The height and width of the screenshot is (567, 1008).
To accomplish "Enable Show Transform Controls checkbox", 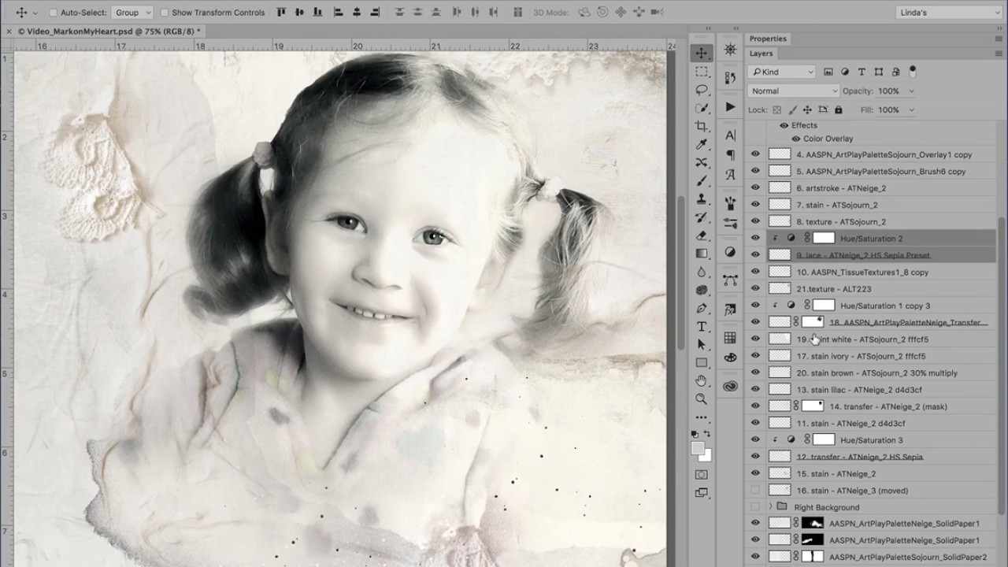I will [x=165, y=13].
